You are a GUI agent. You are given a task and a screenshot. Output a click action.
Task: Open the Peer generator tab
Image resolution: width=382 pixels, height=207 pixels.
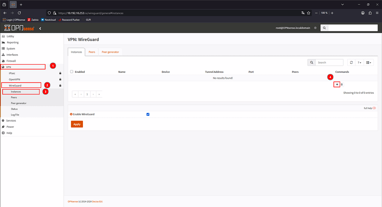click(x=110, y=52)
